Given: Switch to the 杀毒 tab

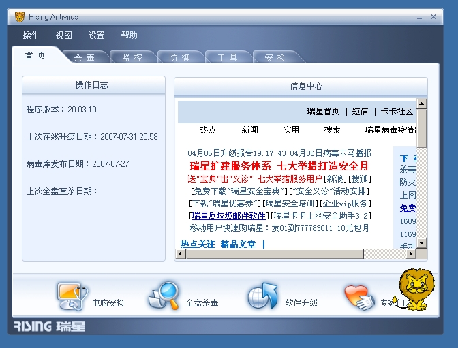Looking at the screenshot, I should coord(85,57).
